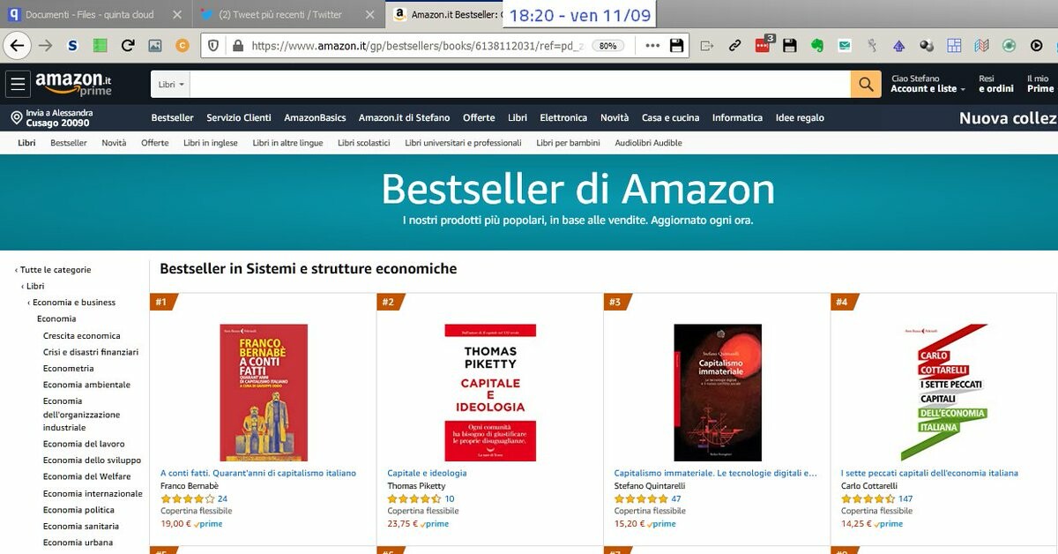Screen dimensions: 1058x554
Task: Click the Amazon search input field
Action: tap(521, 85)
